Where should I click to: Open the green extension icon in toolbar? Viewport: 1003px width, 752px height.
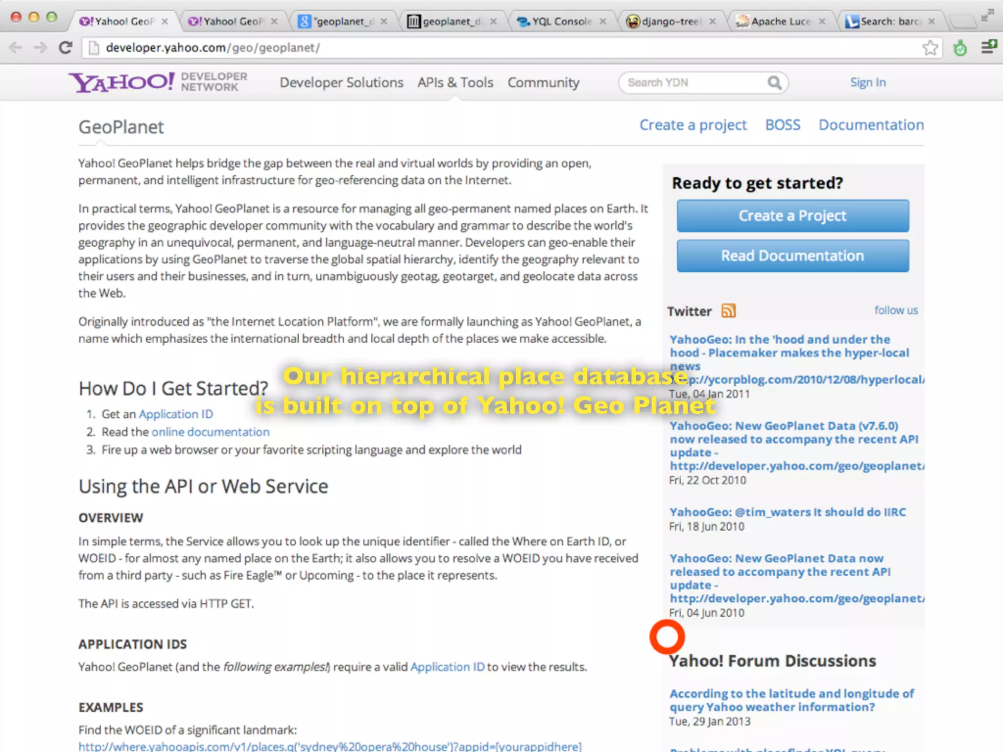pos(960,48)
